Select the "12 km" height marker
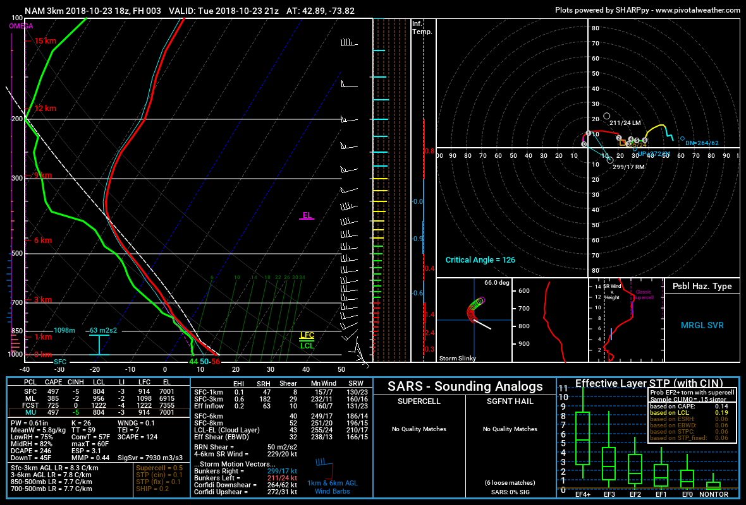Screen dimensions: 746x505 pyautogui.click(x=45, y=109)
